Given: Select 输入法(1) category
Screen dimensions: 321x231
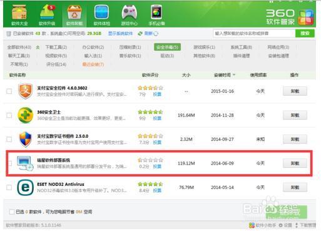Looking at the screenshot, I should pos(93,56).
